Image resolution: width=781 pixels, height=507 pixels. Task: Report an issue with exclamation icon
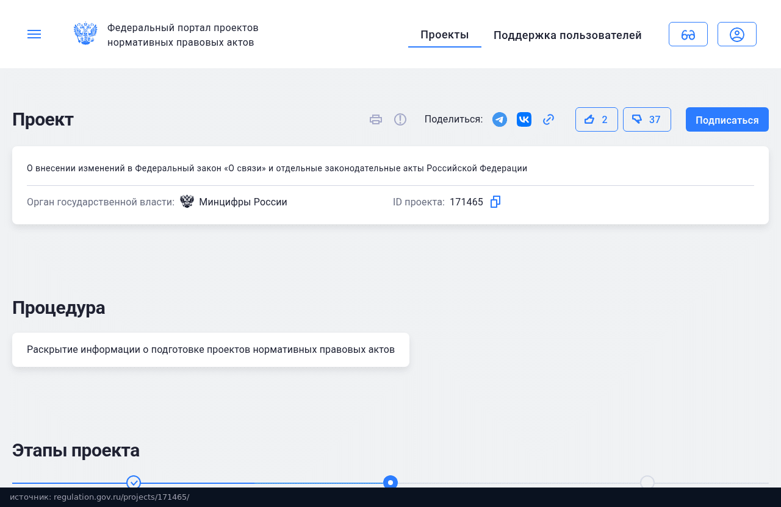coord(400,119)
